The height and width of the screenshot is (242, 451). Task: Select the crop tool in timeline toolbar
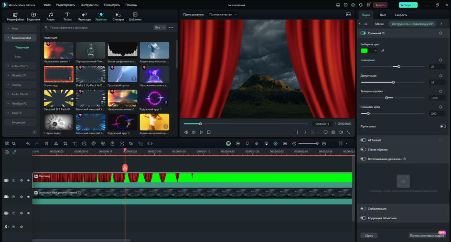point(65,143)
